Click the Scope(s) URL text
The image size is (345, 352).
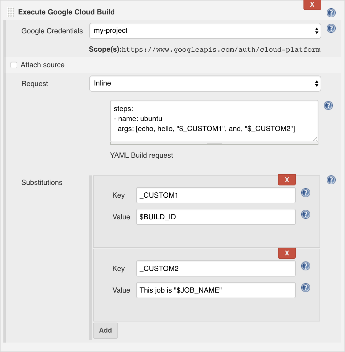pyautogui.click(x=221, y=50)
